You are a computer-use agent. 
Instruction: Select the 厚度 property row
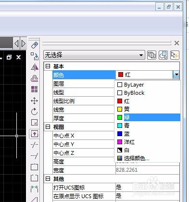coord(83,118)
